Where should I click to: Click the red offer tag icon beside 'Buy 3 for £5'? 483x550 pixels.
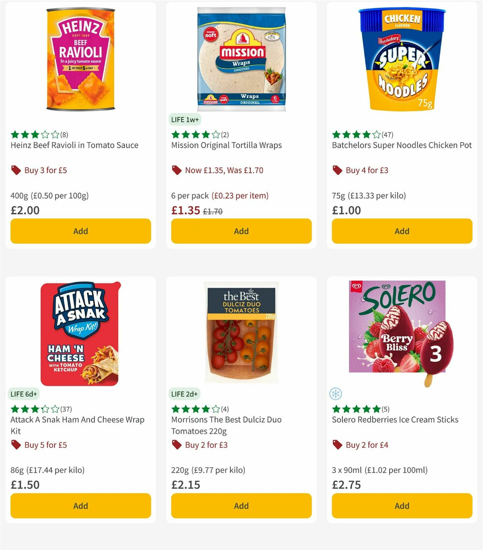click(x=16, y=170)
